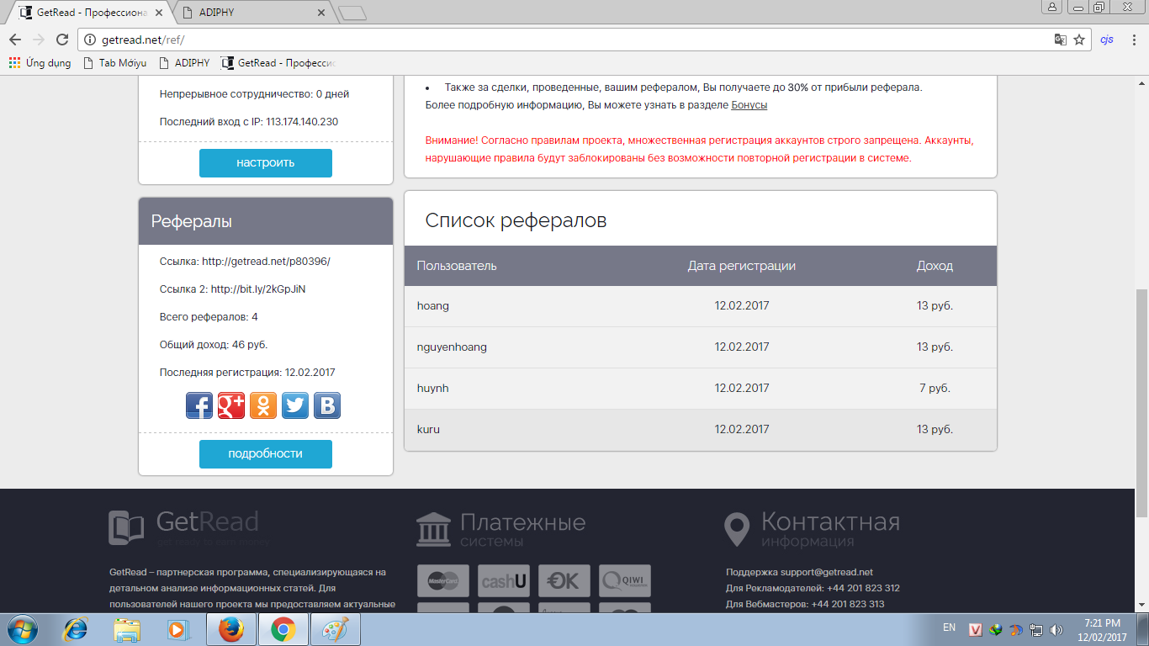Click the Общий доход: 46 руб. line

[214, 345]
